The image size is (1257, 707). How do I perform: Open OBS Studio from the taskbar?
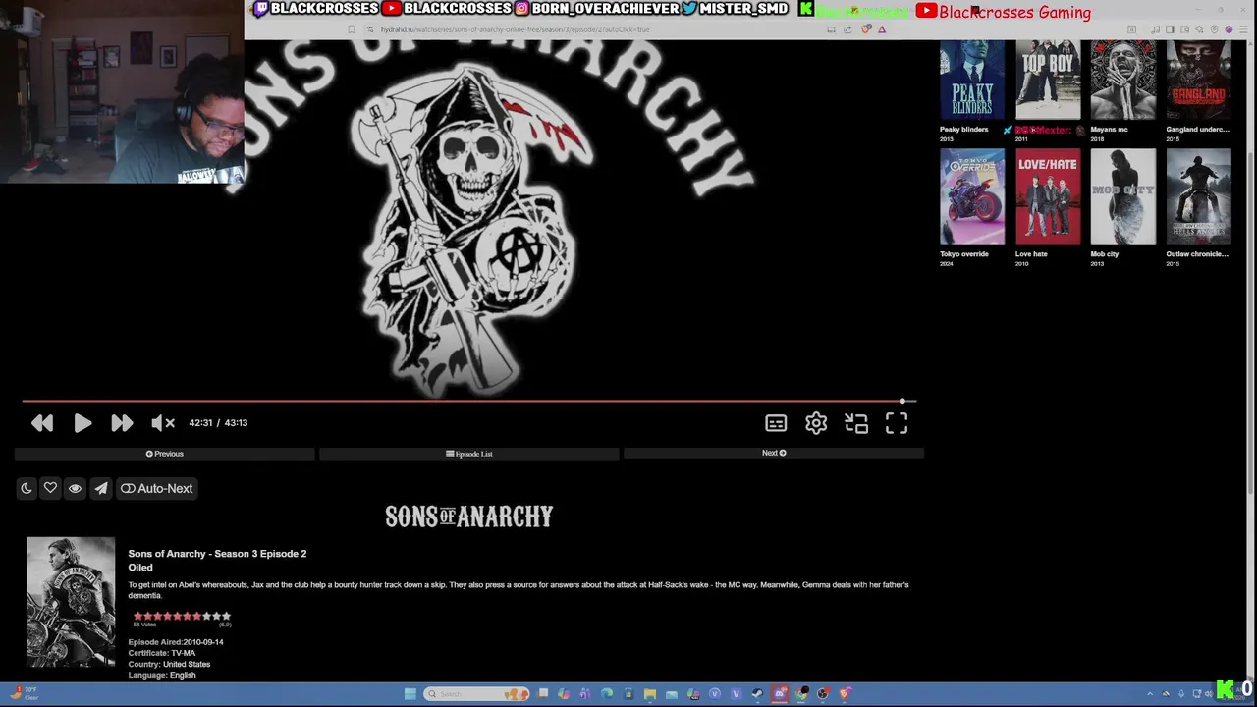tap(823, 694)
